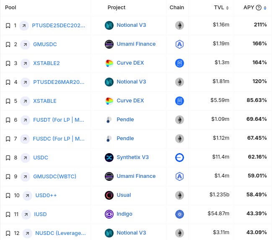
Task: Open external link arrow for PTUSDE26MAR20...
Action: pos(25,82)
